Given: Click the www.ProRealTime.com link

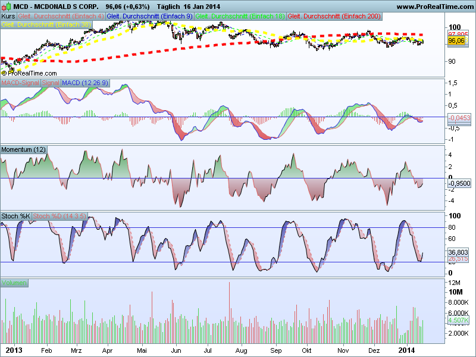Looking at the screenshot, I should pos(435,7).
